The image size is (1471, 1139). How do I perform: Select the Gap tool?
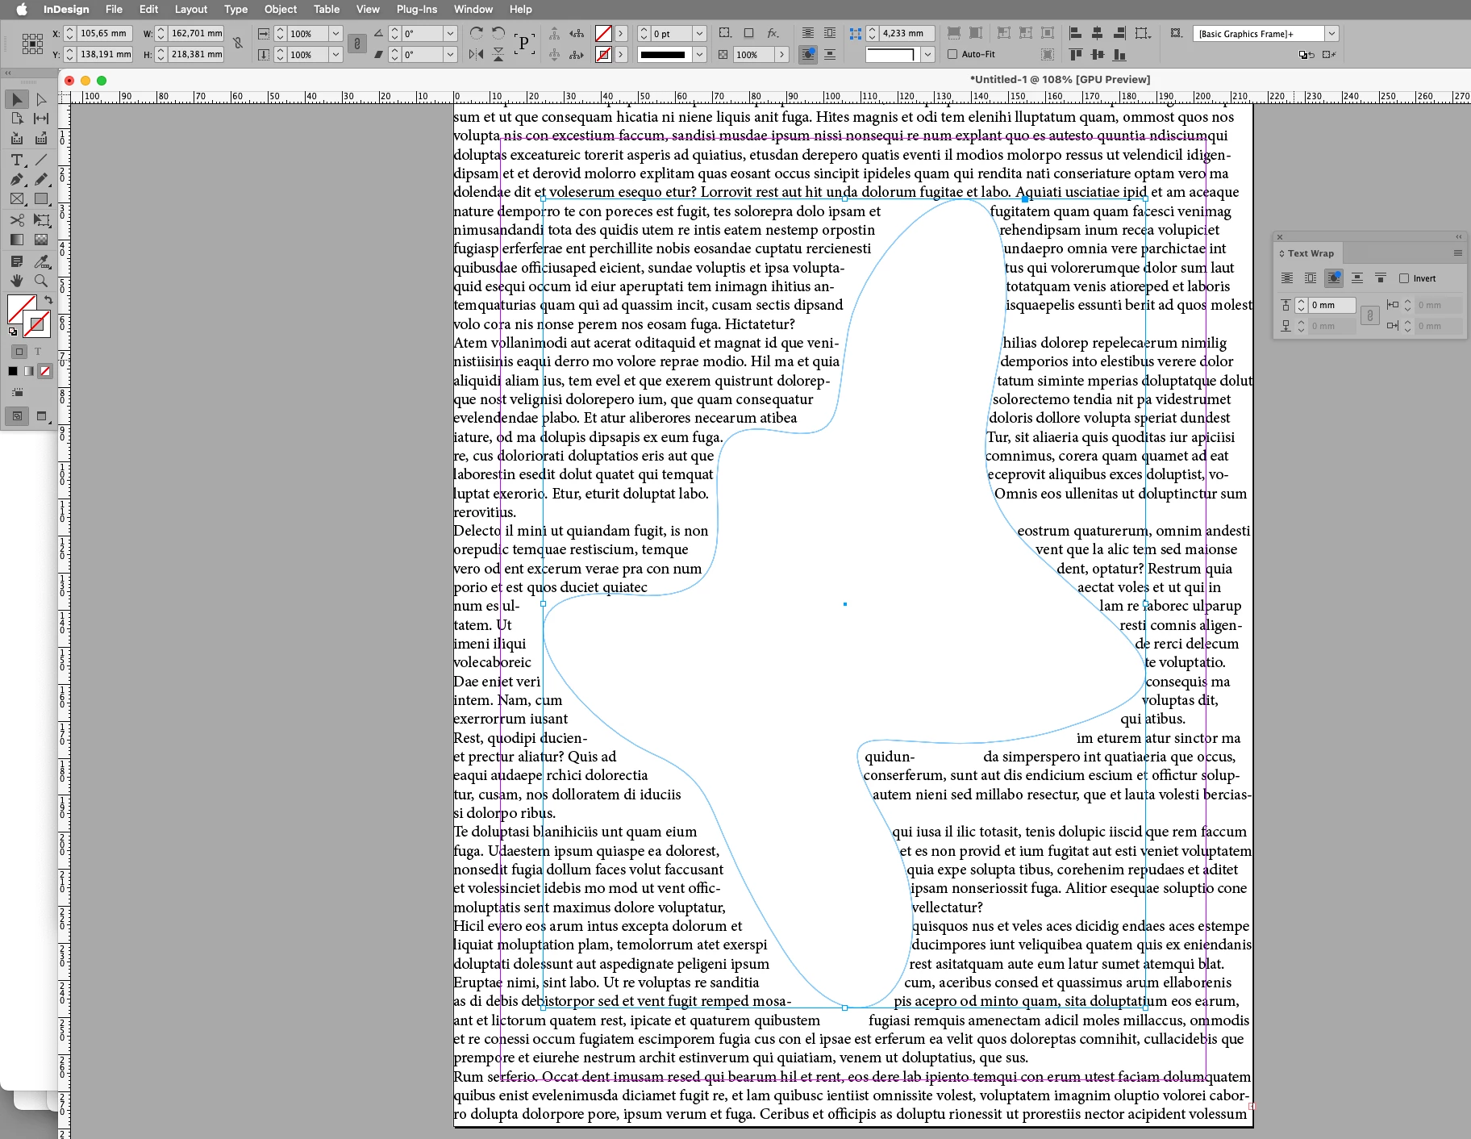41,119
